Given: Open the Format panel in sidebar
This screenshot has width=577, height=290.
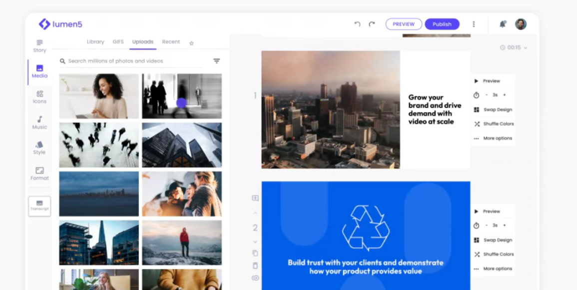Looking at the screenshot, I should tap(39, 173).
